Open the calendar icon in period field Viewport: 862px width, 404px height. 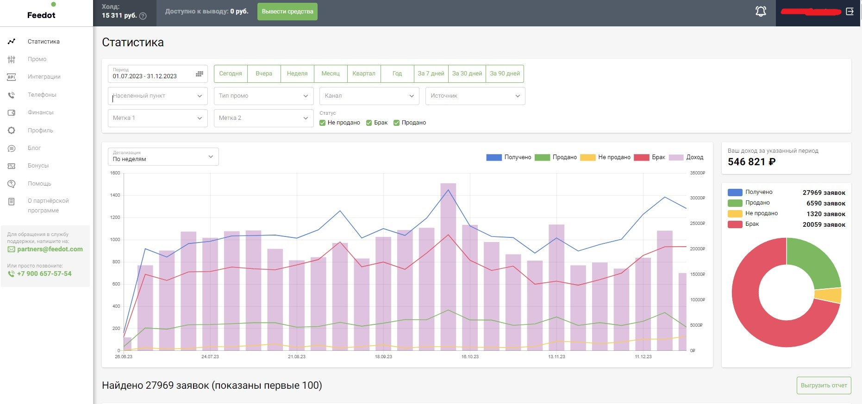[x=200, y=74]
